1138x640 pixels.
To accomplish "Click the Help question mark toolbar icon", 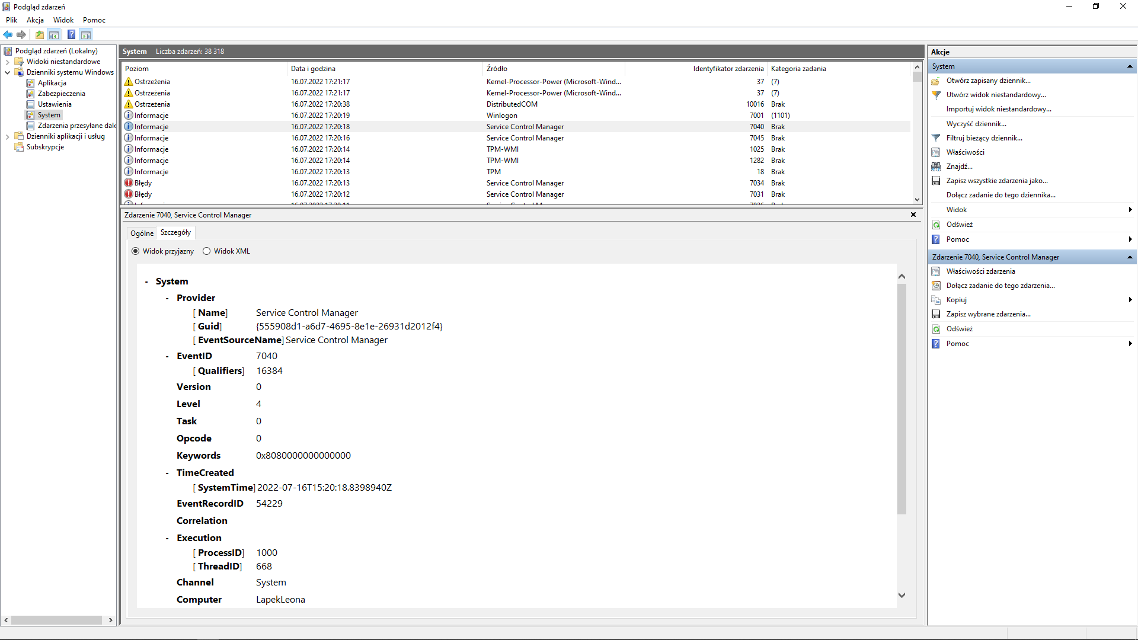I will point(71,34).
